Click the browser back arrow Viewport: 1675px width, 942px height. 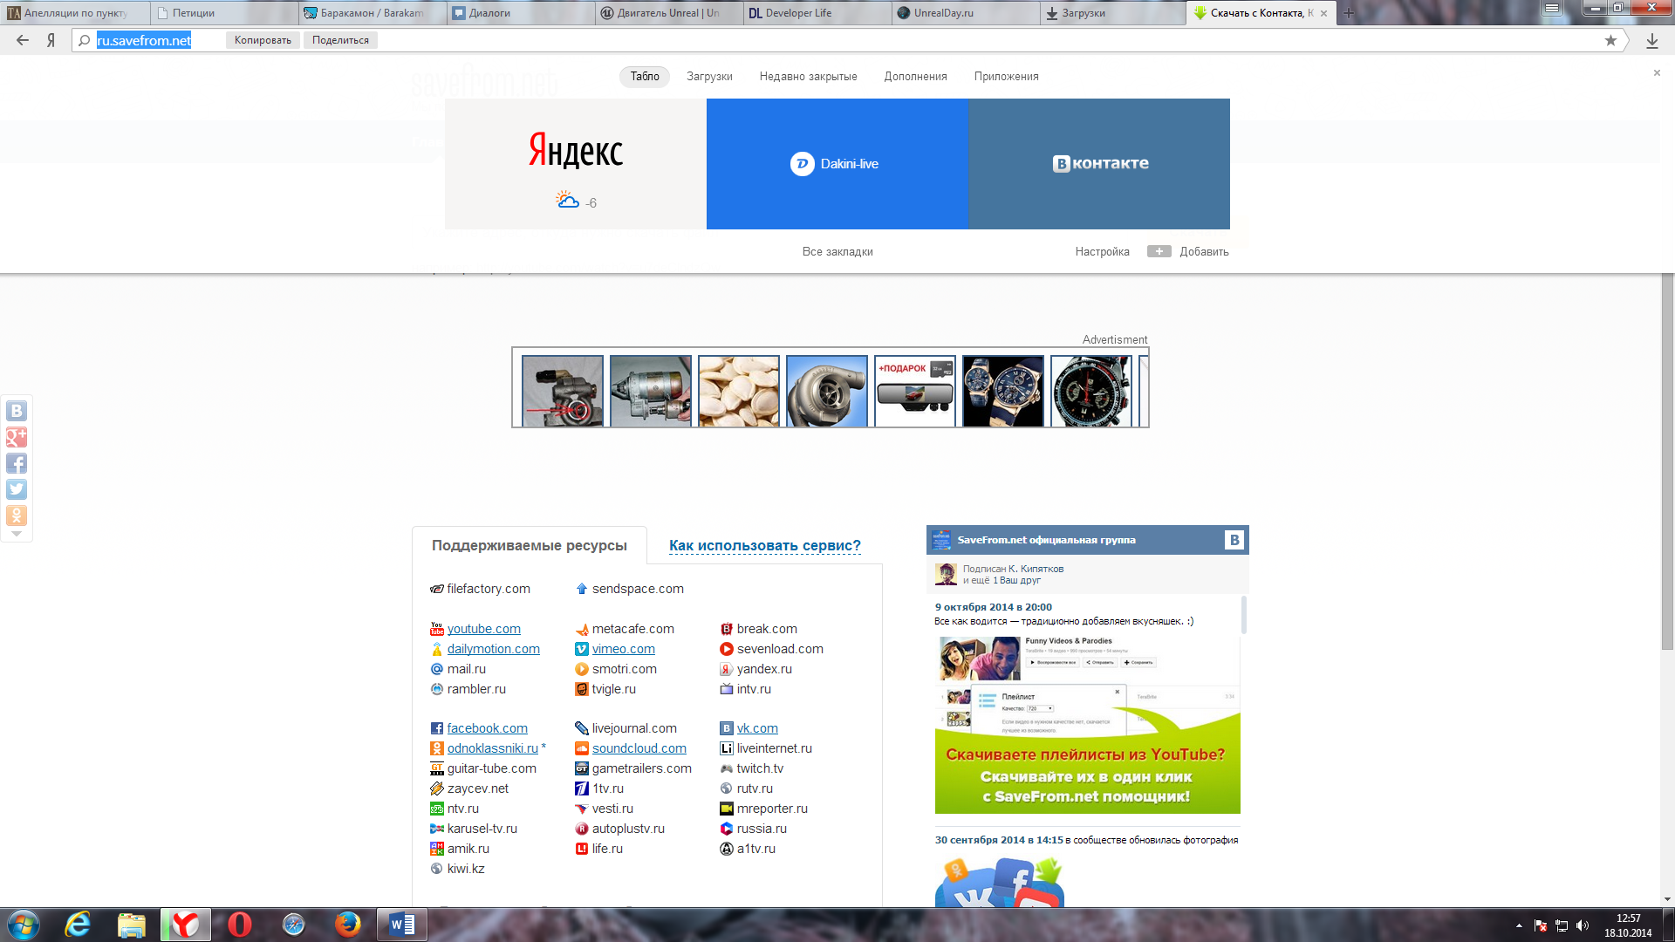(x=23, y=40)
